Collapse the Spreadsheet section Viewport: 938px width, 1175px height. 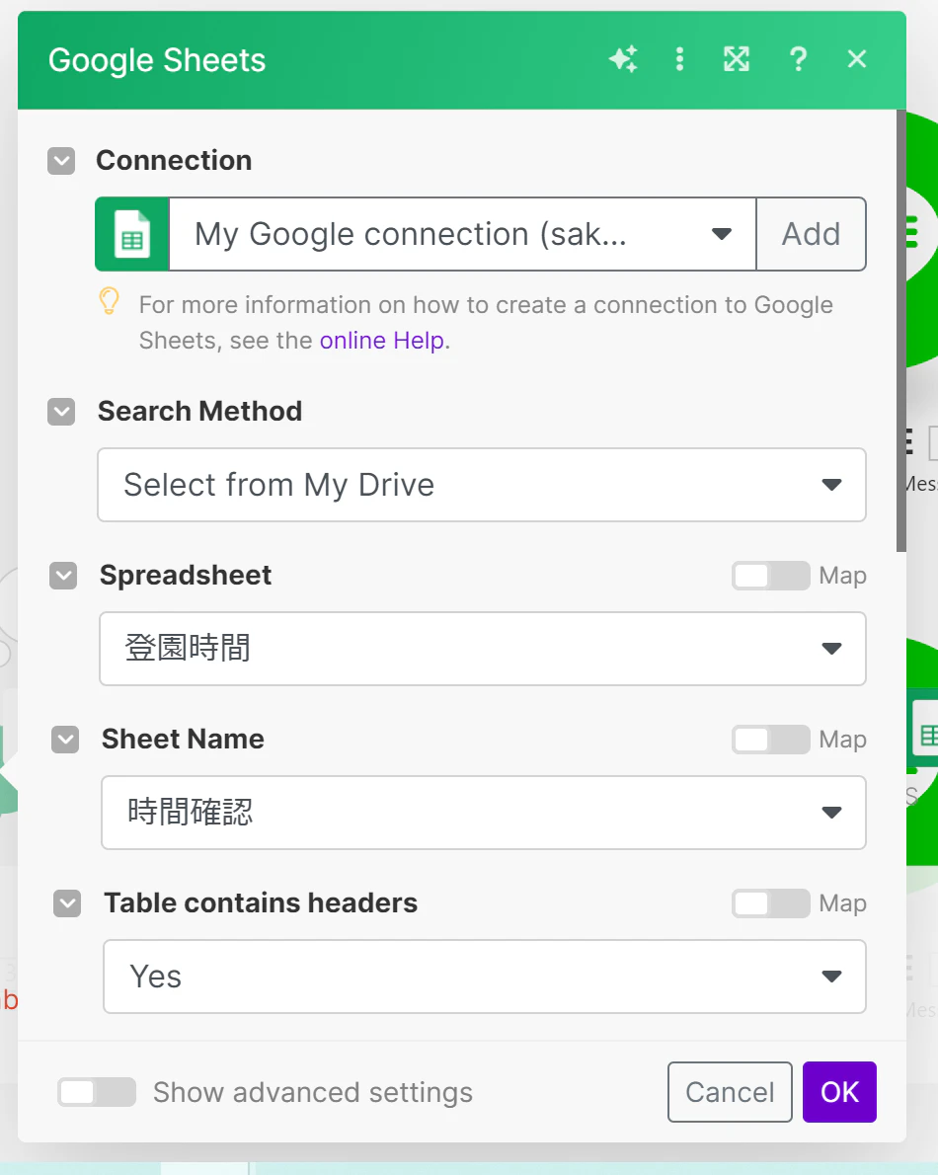click(63, 576)
